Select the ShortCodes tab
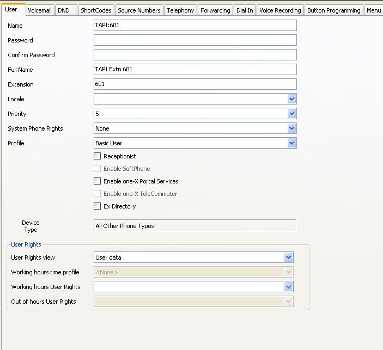Screen dimensions: 383x350 pos(96,10)
